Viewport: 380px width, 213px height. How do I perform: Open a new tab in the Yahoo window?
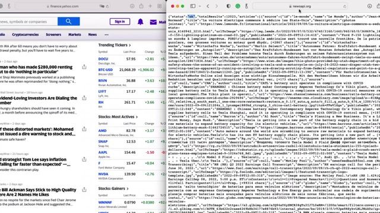point(150,6)
